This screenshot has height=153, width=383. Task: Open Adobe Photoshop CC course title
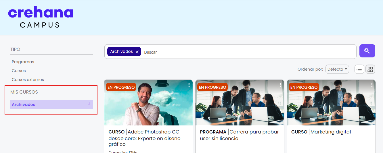[144, 138]
